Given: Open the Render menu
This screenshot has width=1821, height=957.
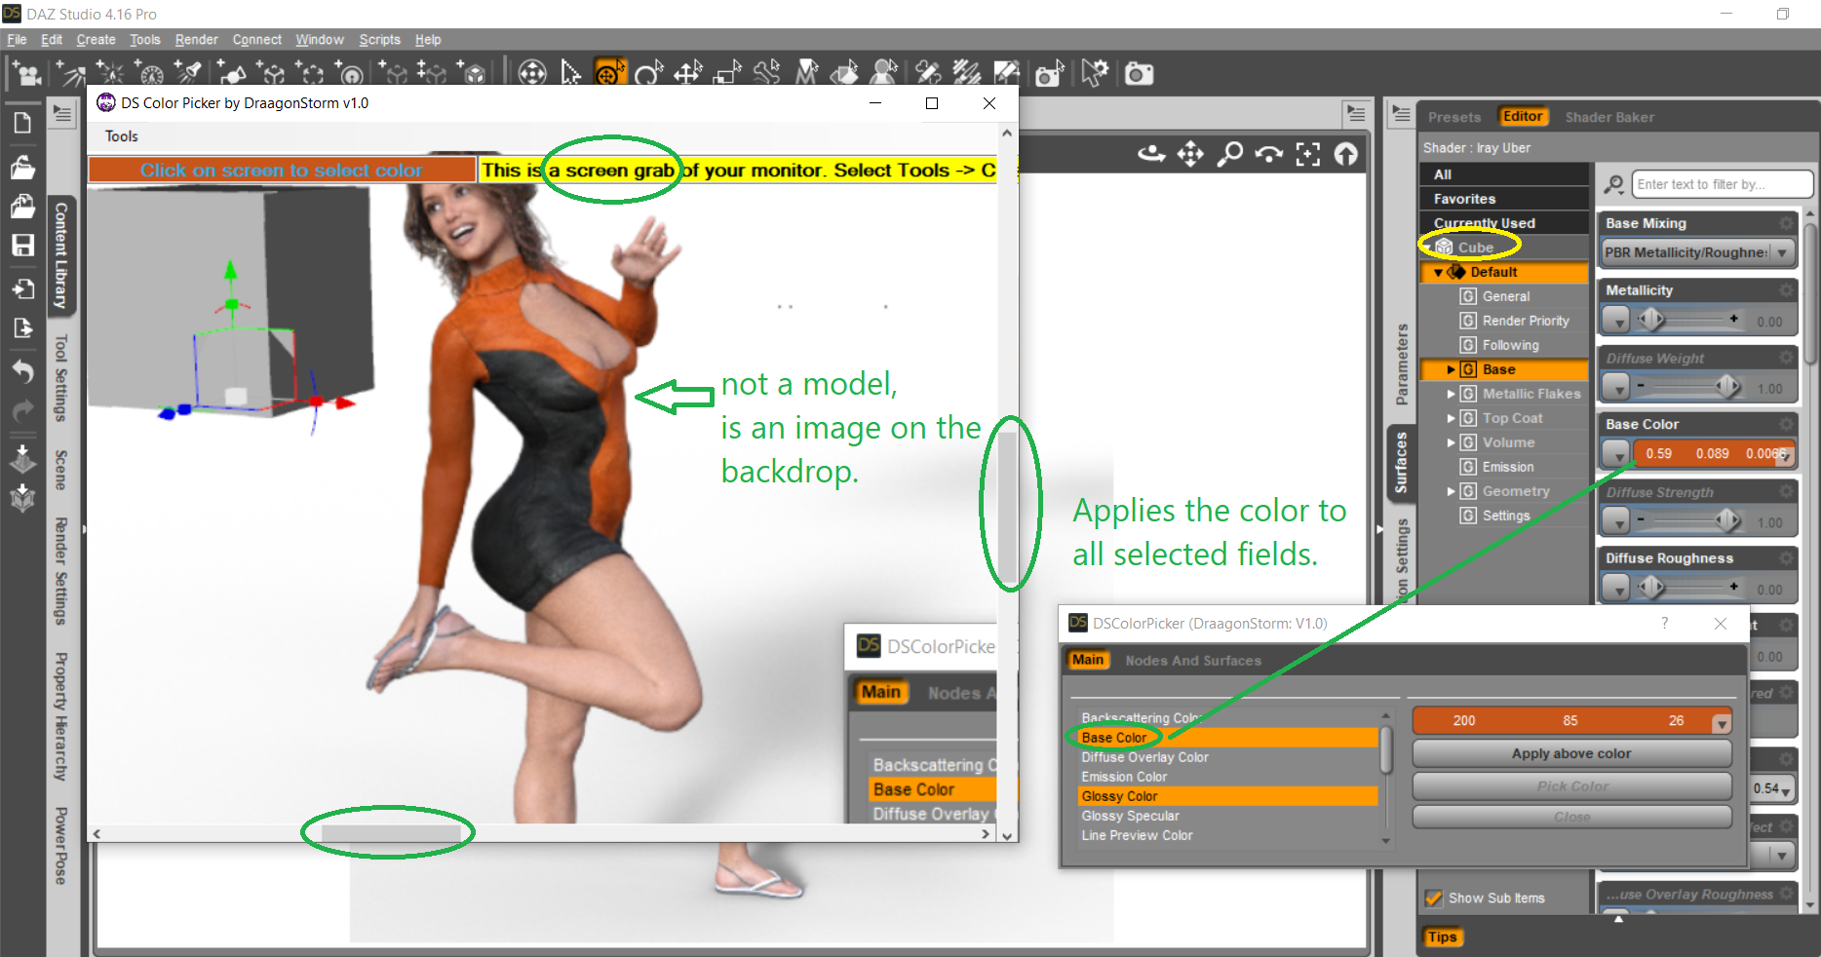Looking at the screenshot, I should [196, 40].
